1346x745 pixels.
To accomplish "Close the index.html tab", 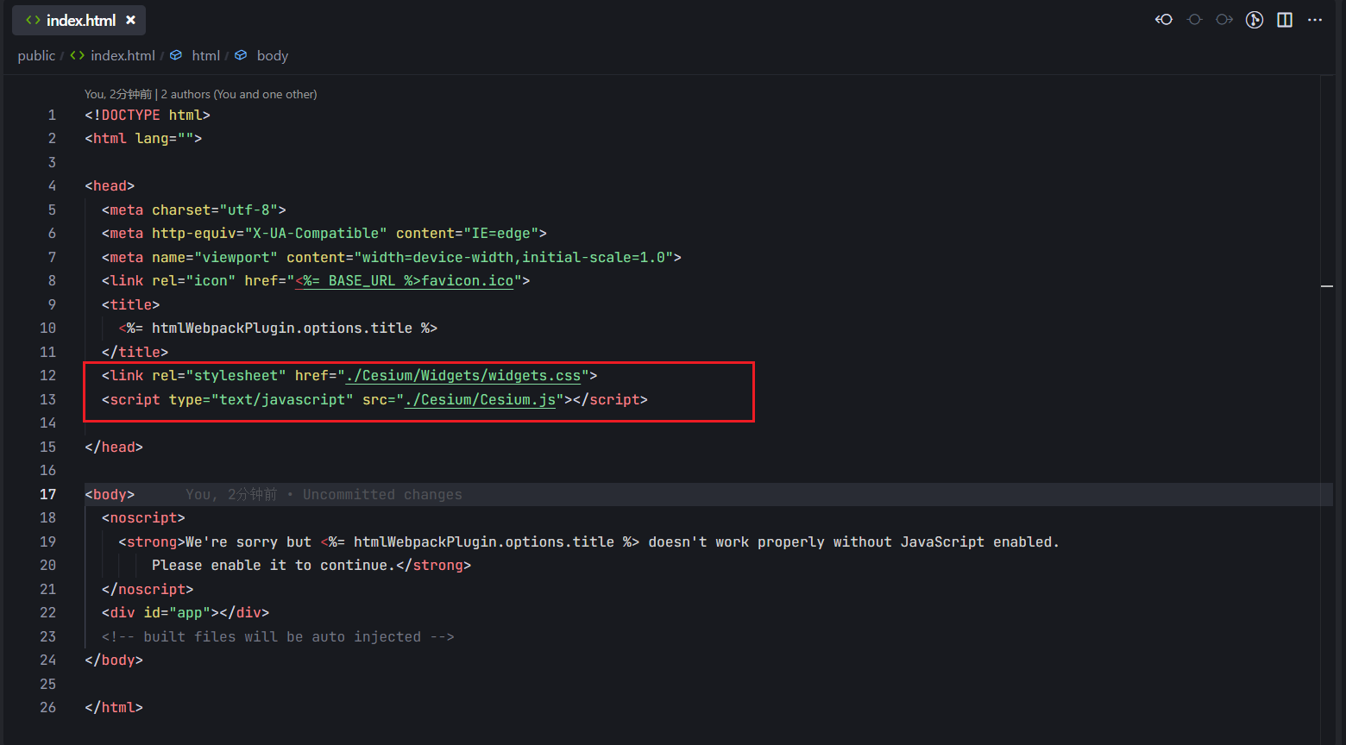I will tap(130, 20).
